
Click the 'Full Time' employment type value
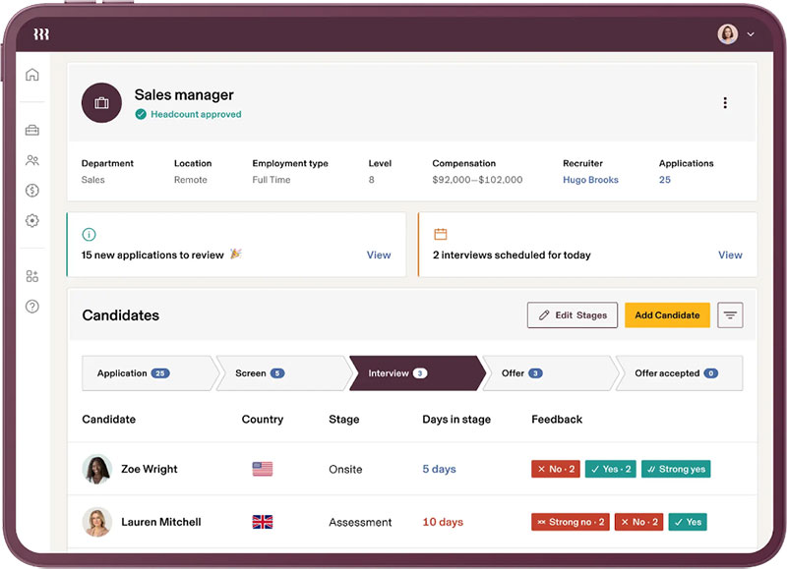pos(272,180)
